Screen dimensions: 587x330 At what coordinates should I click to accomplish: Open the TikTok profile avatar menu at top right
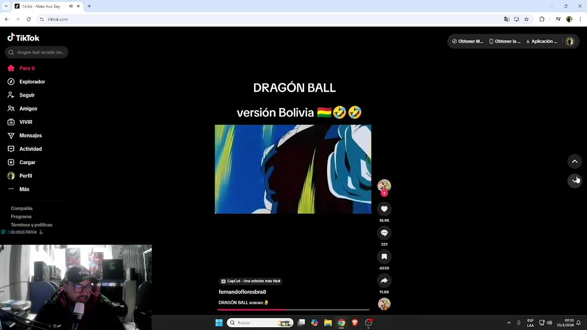[570, 41]
